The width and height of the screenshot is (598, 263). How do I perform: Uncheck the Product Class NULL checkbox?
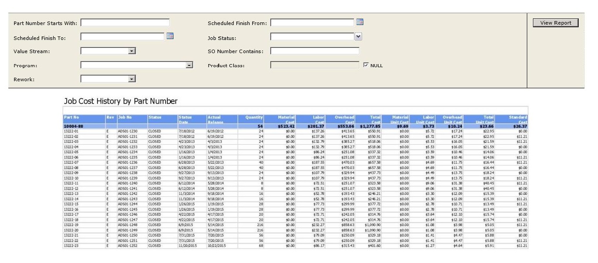click(x=366, y=65)
